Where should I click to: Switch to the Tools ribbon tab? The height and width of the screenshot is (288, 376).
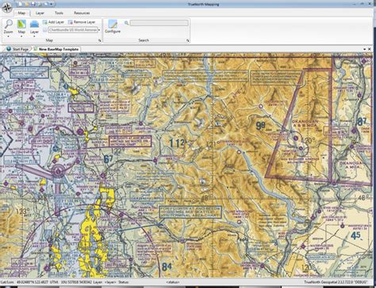(59, 13)
